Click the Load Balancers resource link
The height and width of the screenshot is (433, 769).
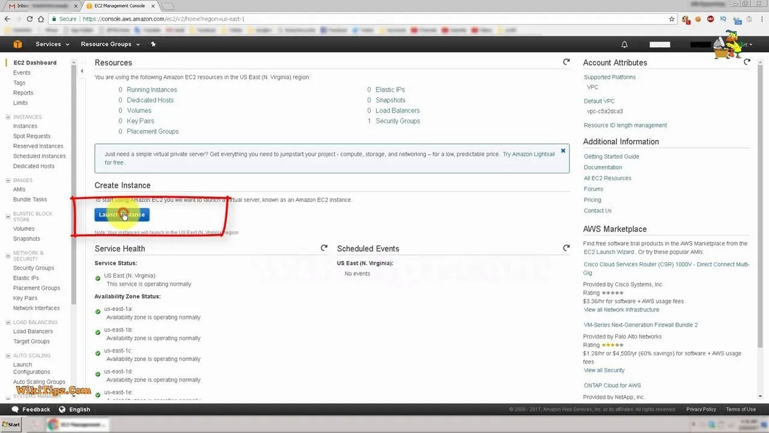398,110
